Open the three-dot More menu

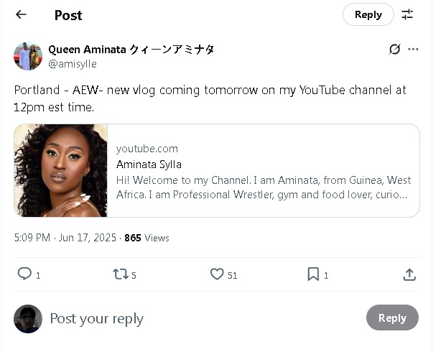point(413,50)
